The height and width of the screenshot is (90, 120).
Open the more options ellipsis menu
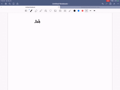pyautogui.click(x=118, y=4)
